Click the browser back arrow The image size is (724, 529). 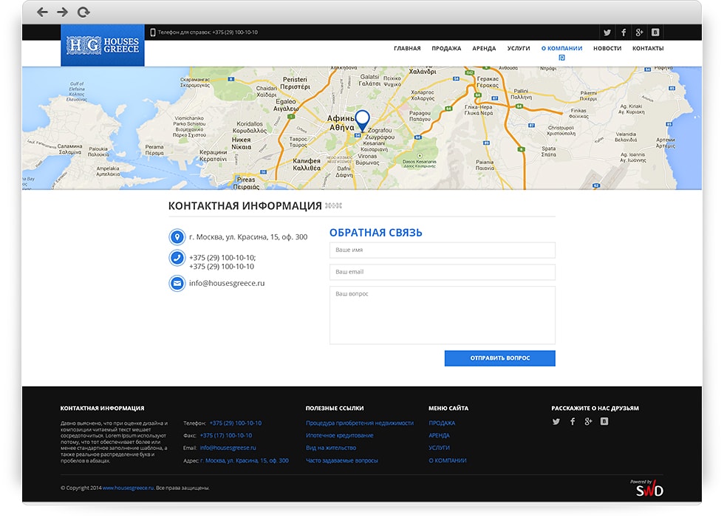coord(42,12)
